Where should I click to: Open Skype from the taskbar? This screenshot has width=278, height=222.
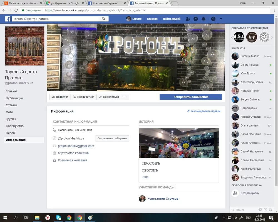click(58, 218)
